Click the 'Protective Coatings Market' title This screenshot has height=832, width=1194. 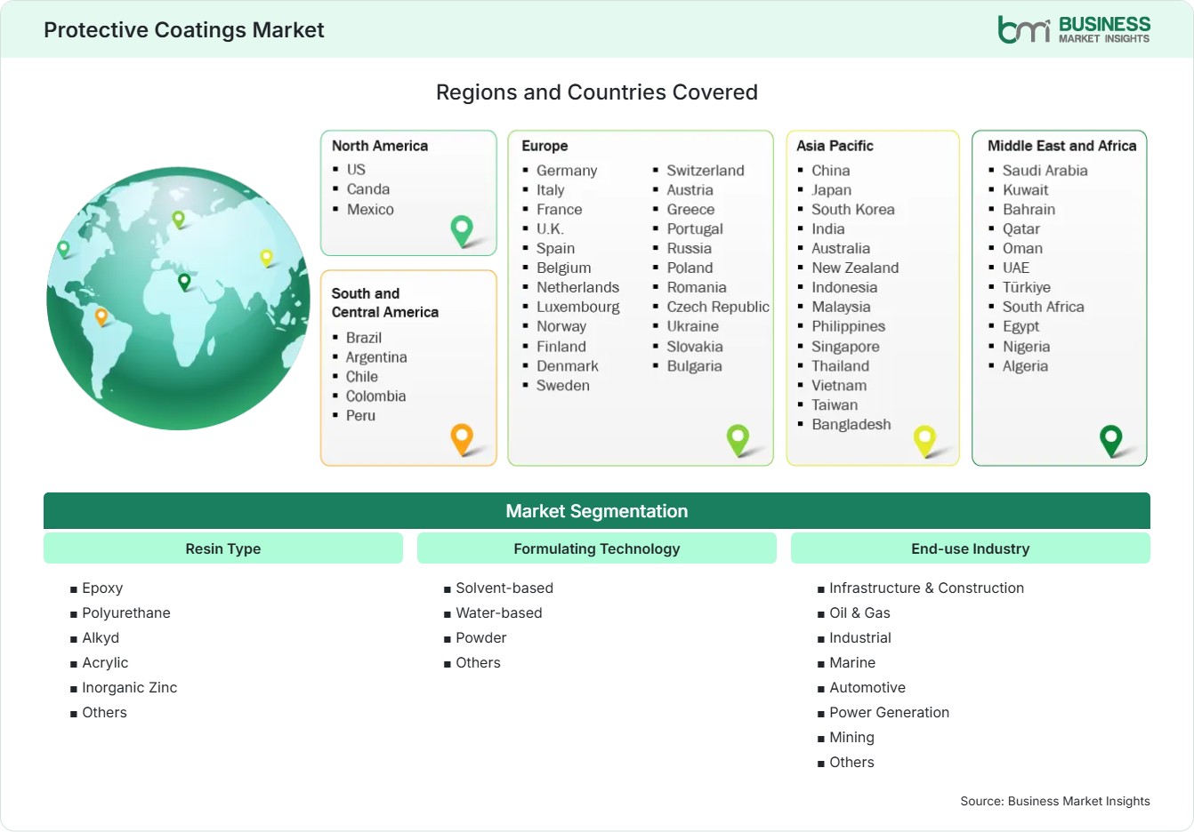pos(184,30)
